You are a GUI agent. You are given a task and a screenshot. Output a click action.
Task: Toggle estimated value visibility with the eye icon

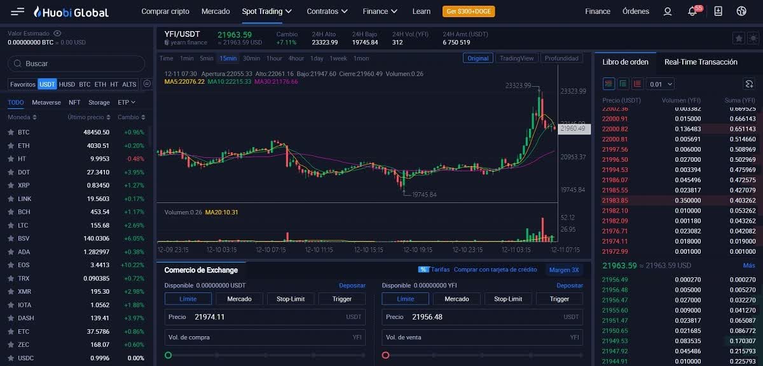[58, 33]
